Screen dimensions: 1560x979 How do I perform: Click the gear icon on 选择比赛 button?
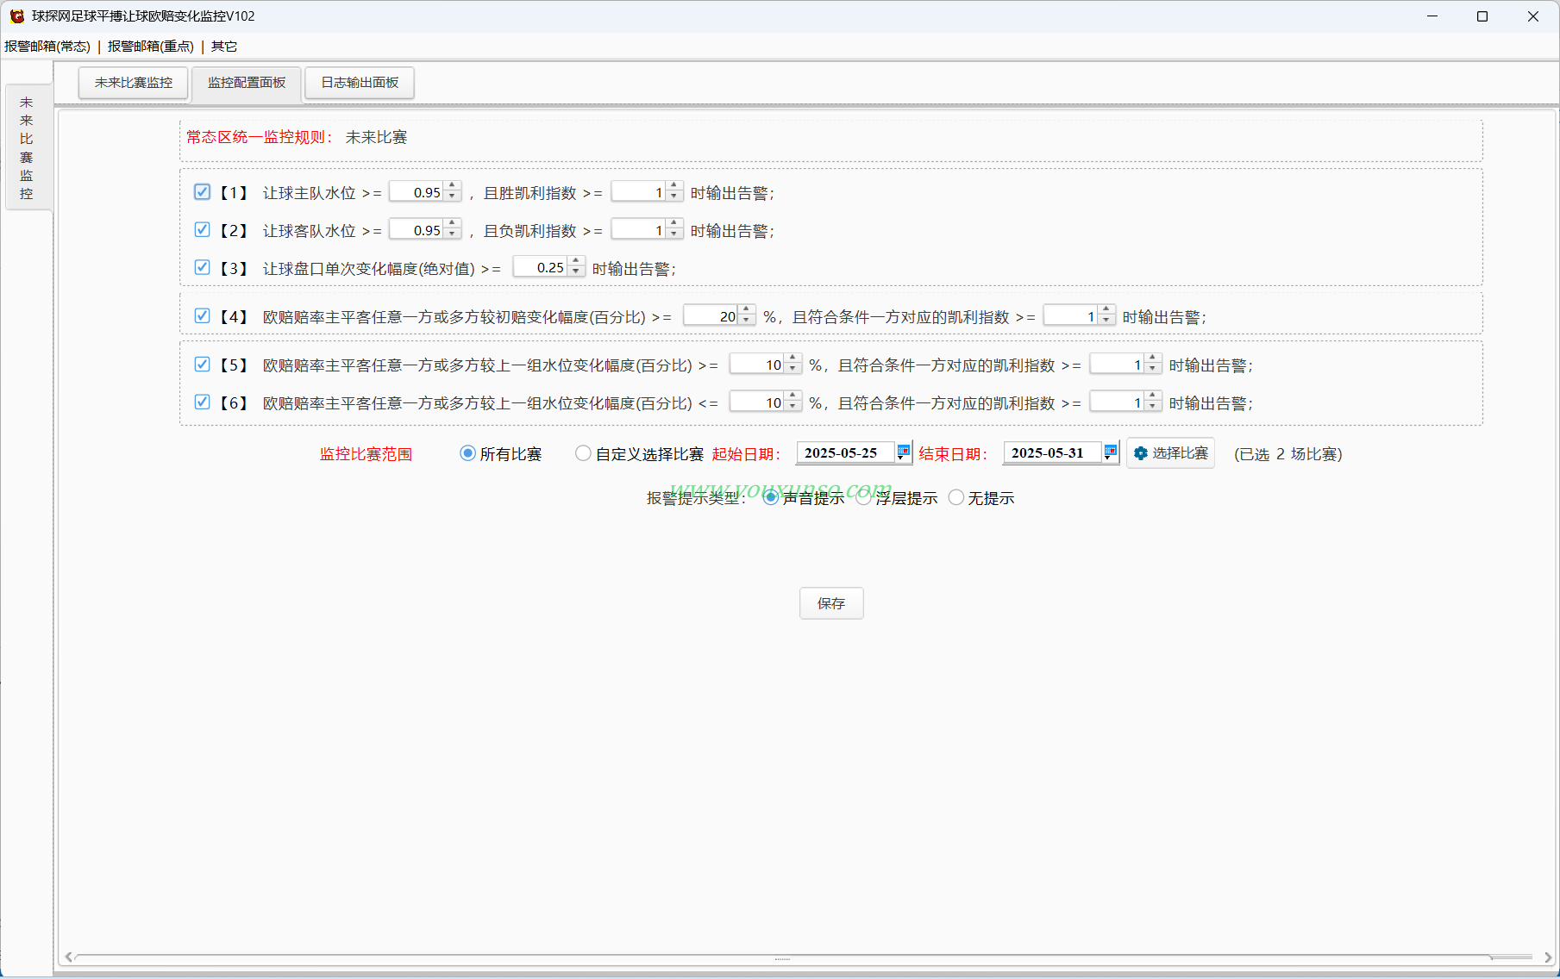pyautogui.click(x=1140, y=453)
